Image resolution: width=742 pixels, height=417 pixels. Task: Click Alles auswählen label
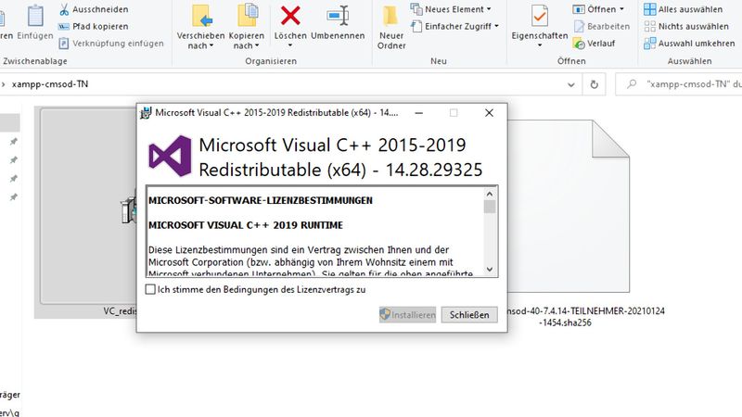tap(690, 9)
